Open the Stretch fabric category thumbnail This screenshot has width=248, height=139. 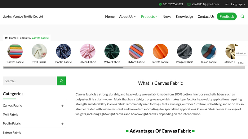tap(230, 51)
